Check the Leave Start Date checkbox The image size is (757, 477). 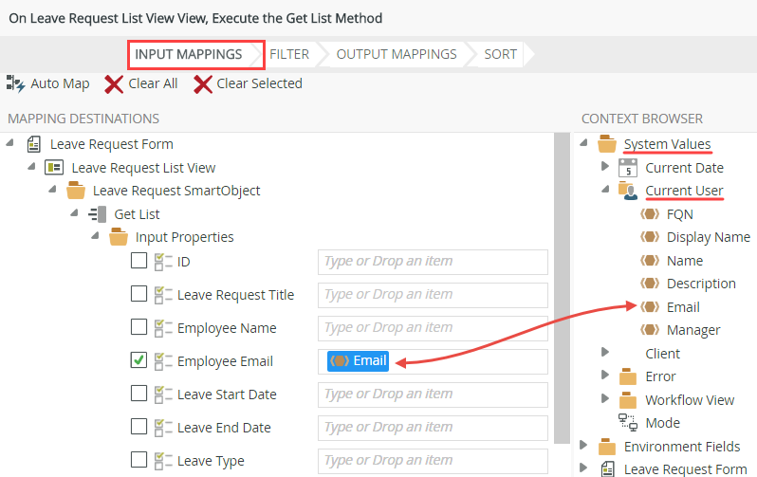coord(139,394)
